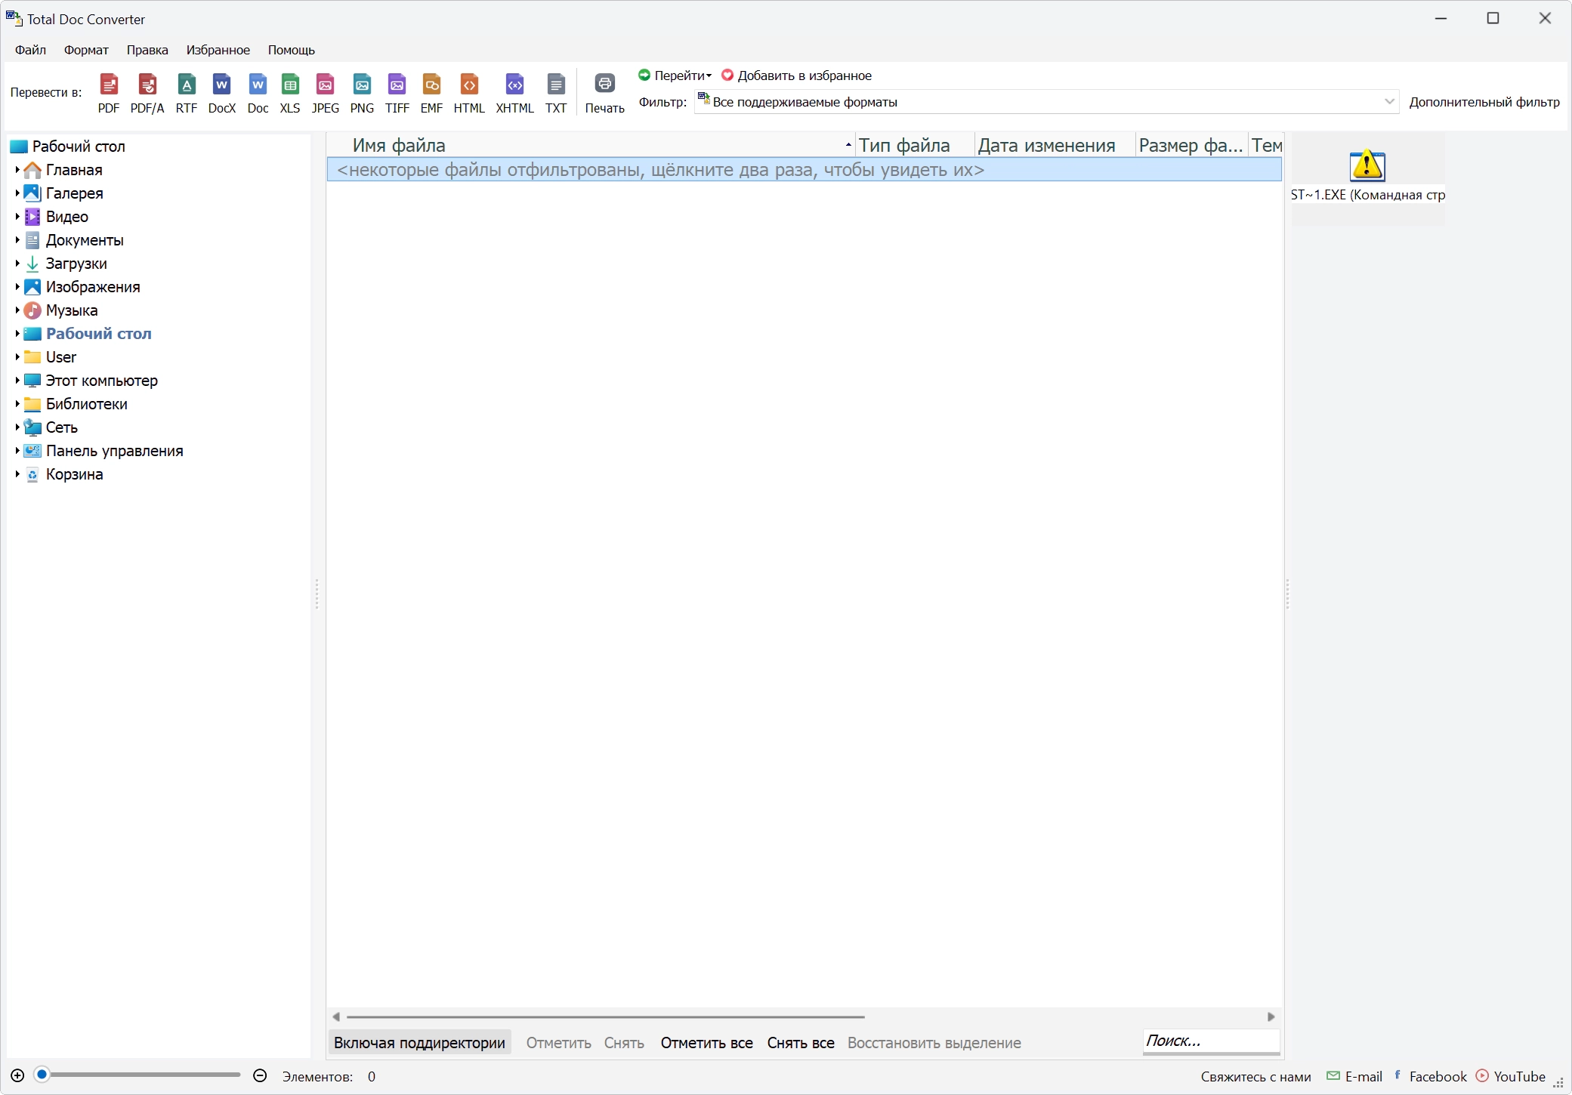Convert to PNG format

click(362, 93)
